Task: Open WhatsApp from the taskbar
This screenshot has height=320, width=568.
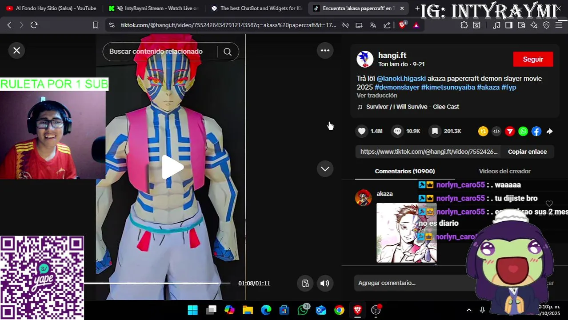Action: [x=303, y=310]
